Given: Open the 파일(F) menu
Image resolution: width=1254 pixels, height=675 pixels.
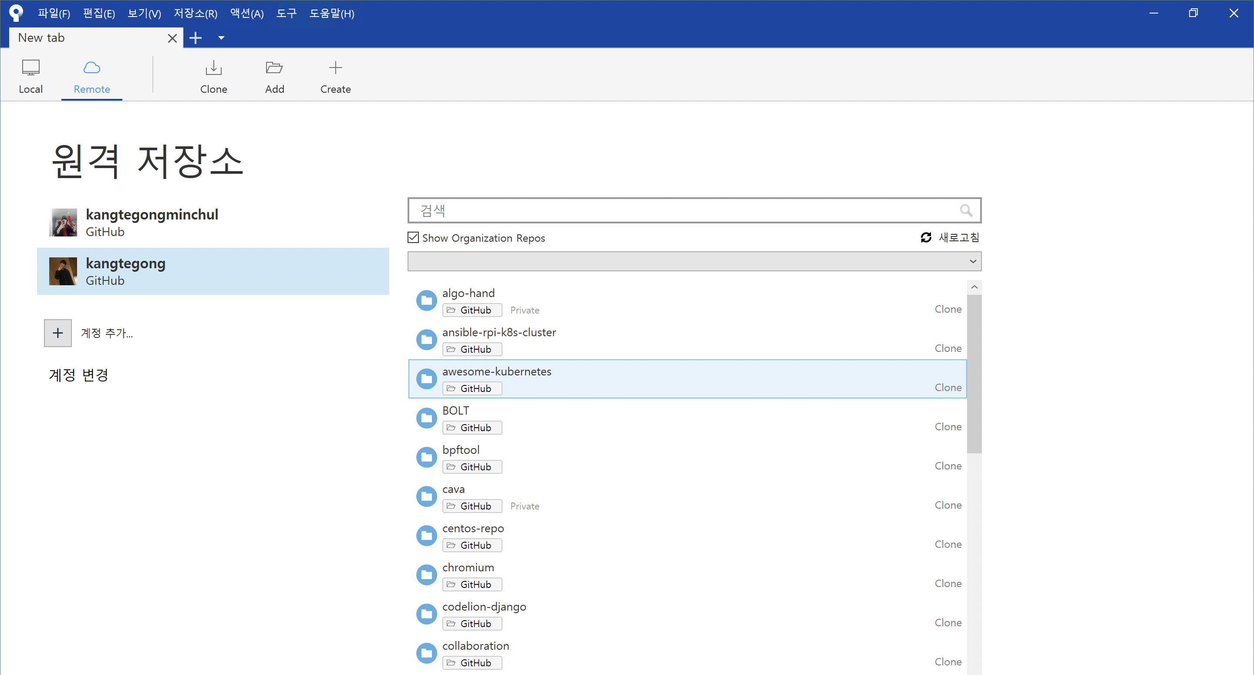Looking at the screenshot, I should (54, 13).
